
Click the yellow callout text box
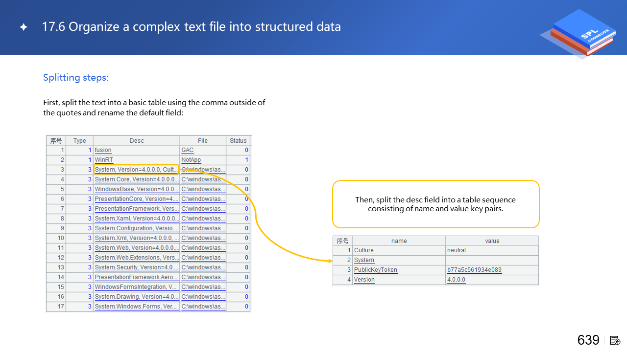tap(435, 204)
